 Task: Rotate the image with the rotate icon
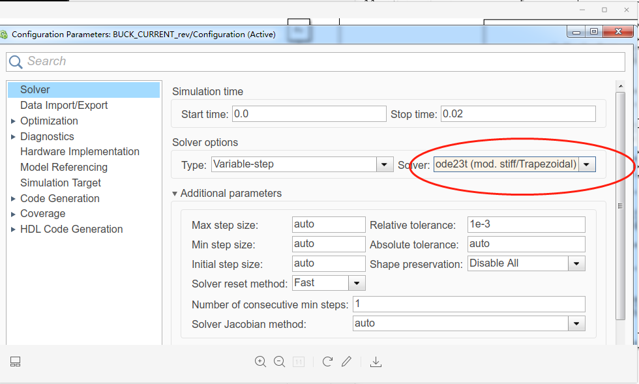(x=327, y=362)
